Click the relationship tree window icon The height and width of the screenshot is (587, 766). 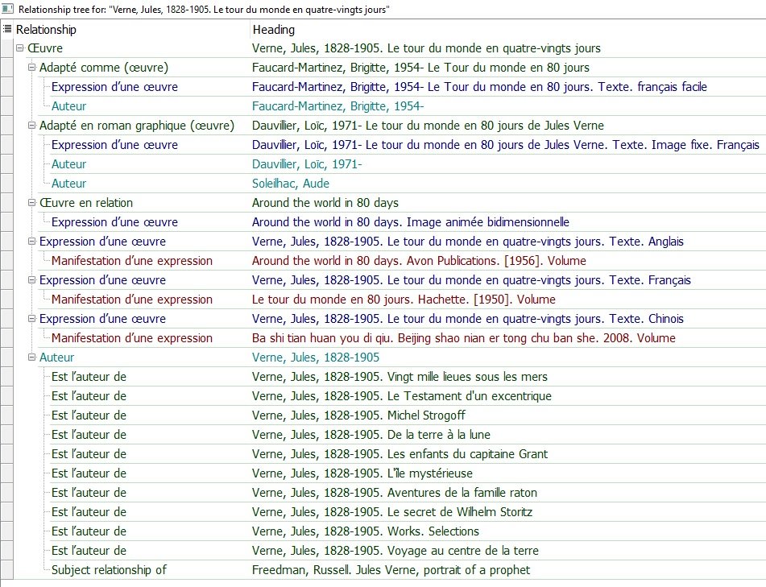[7, 9]
